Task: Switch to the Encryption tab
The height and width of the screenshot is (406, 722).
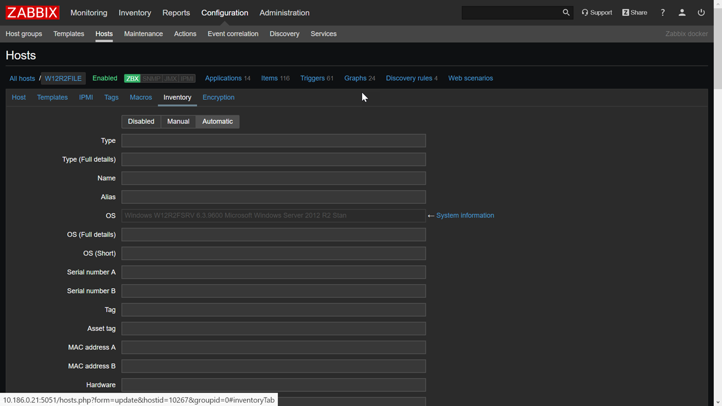Action: (218, 97)
